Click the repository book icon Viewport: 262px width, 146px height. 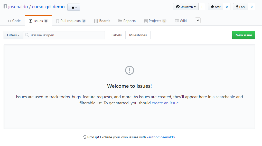(x=5, y=6)
